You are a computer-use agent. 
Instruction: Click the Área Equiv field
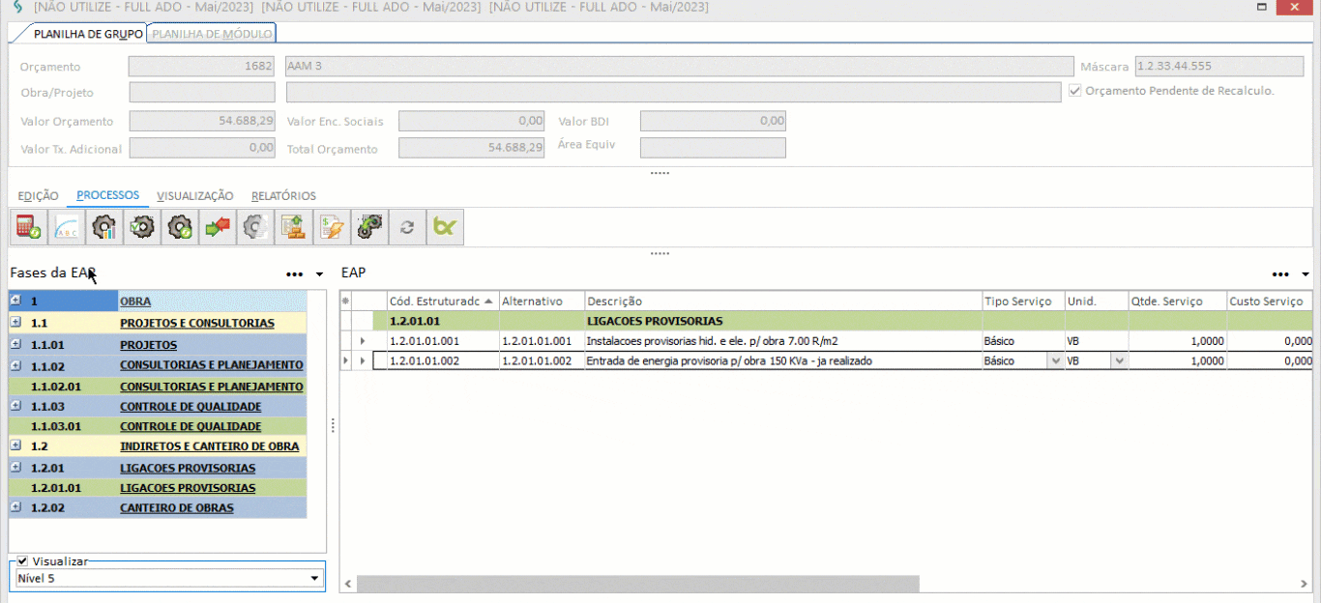pos(713,147)
